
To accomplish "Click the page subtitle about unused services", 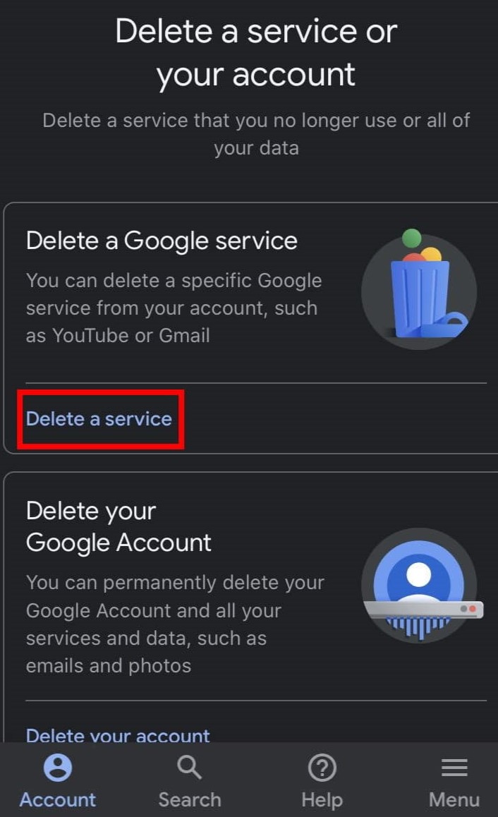I will [x=256, y=134].
